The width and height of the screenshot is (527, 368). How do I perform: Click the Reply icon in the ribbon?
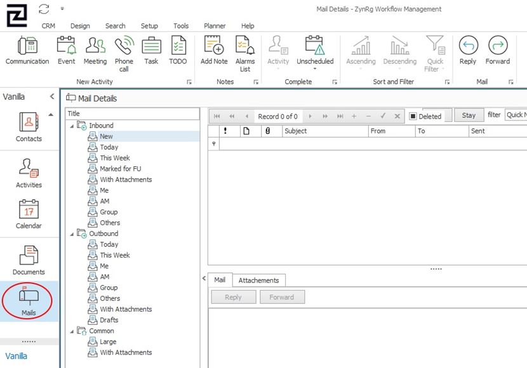pos(468,50)
